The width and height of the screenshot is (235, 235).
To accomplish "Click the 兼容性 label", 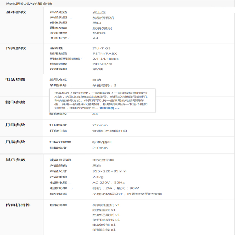I will pyautogui.click(x=56, y=48).
